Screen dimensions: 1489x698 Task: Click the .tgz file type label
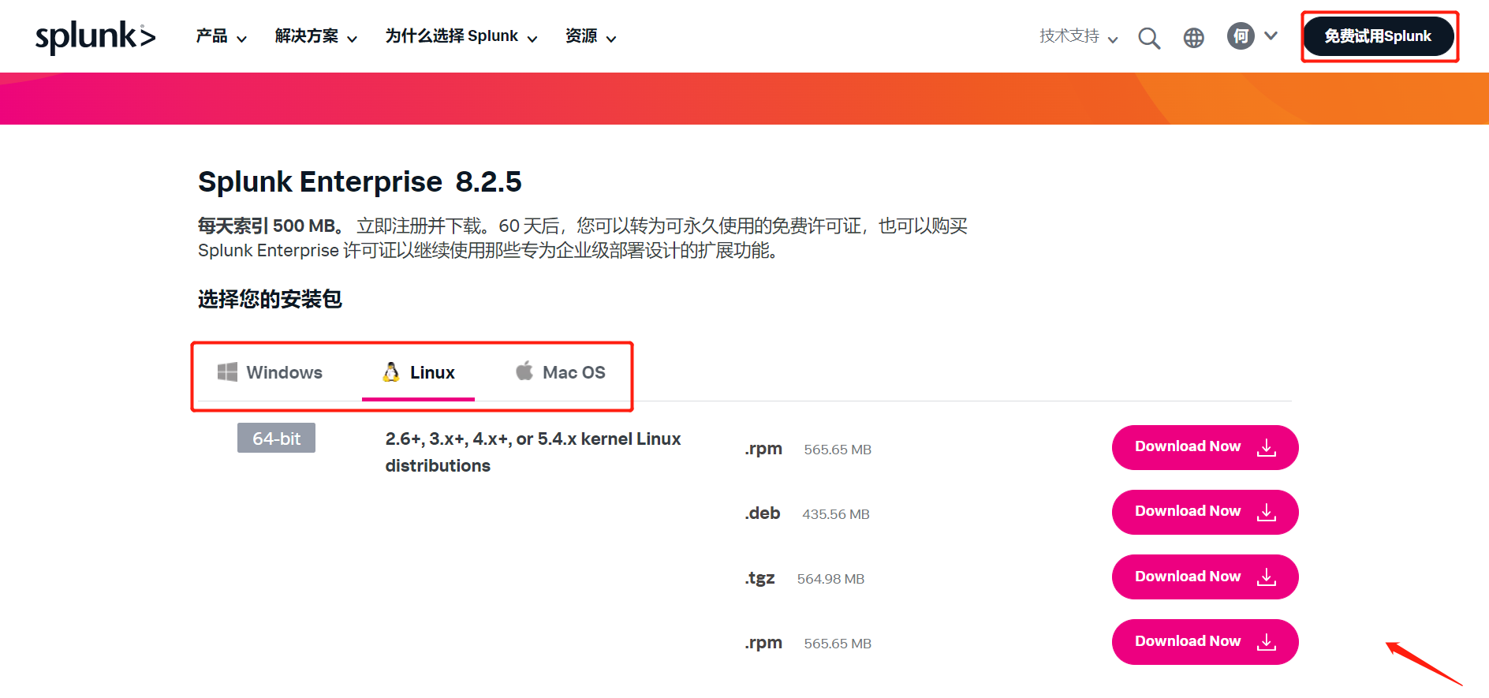(759, 579)
